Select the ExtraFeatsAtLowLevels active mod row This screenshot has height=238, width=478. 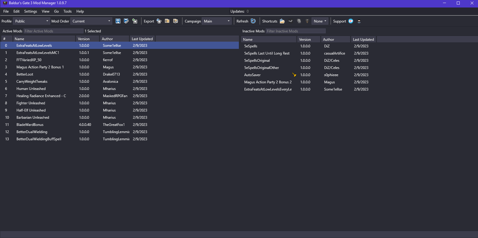[119, 45]
